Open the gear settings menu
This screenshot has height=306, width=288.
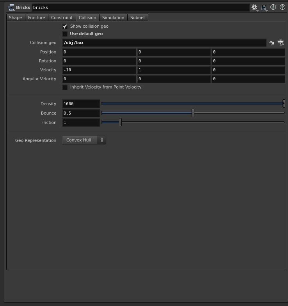click(x=254, y=7)
